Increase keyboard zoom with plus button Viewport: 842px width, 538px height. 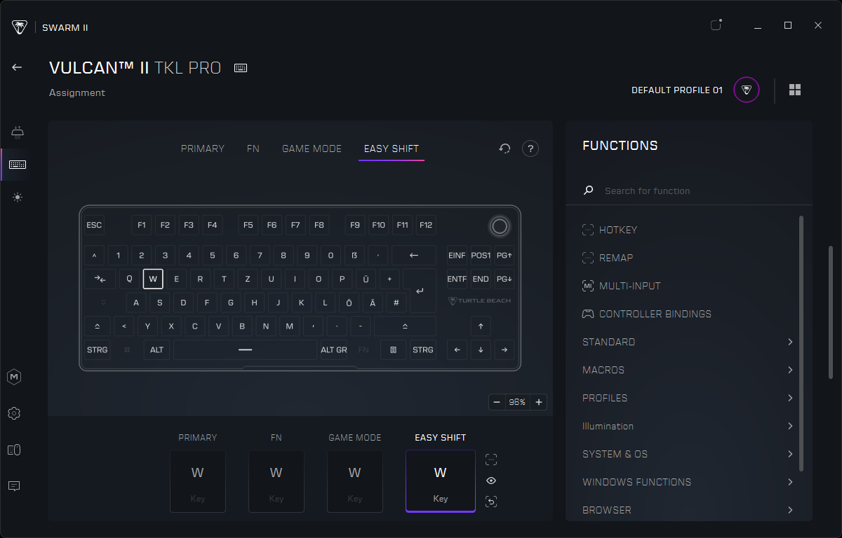(x=539, y=402)
